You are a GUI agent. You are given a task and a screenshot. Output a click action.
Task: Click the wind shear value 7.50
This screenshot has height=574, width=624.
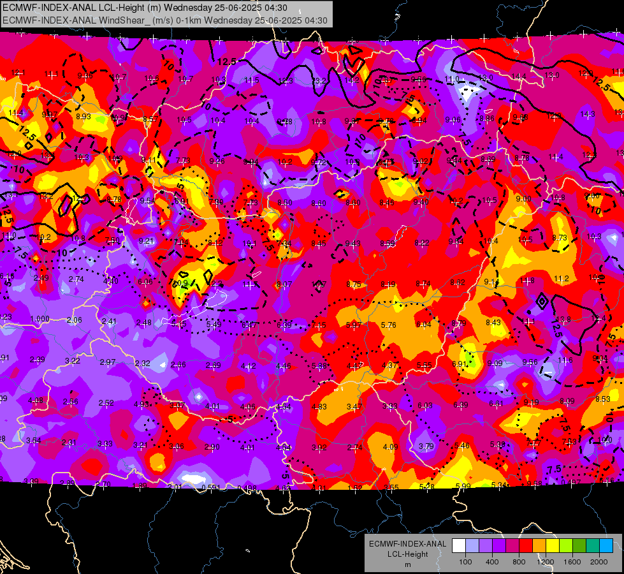tap(112, 240)
